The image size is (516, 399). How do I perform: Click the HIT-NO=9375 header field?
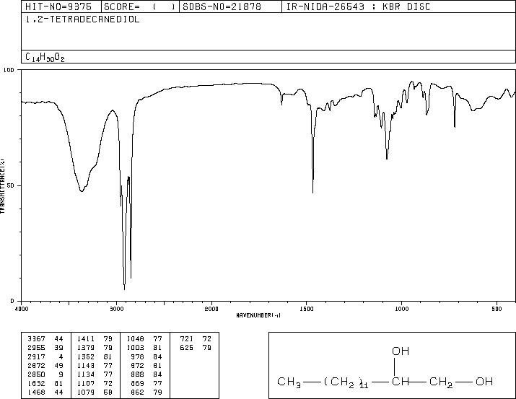tap(58, 6)
